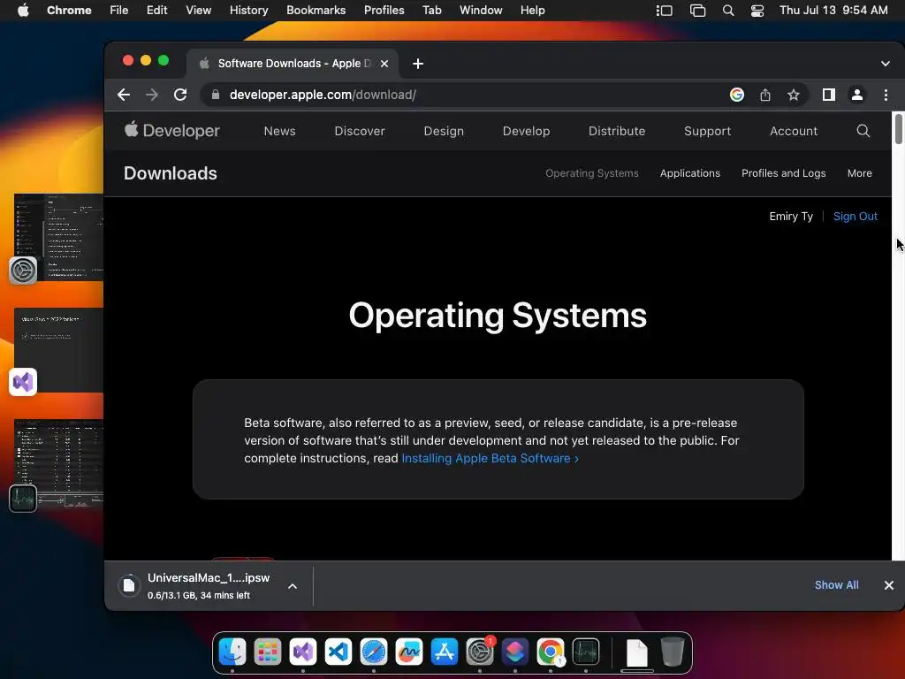Viewport: 905px width, 679px height.
Task: Open the Account page
Action: (x=793, y=131)
